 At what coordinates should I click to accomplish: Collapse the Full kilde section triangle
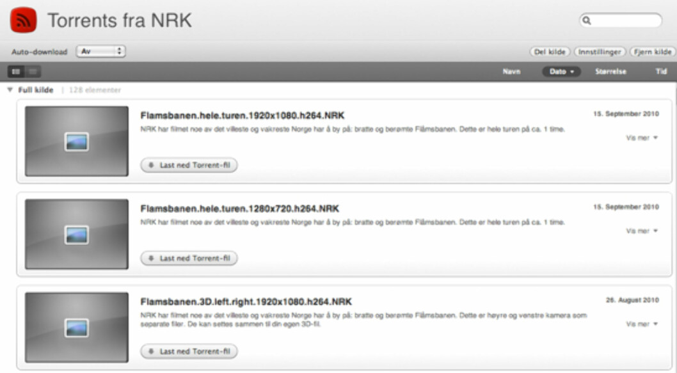pos(10,90)
